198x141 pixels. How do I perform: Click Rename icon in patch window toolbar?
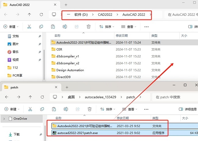coord(66,109)
